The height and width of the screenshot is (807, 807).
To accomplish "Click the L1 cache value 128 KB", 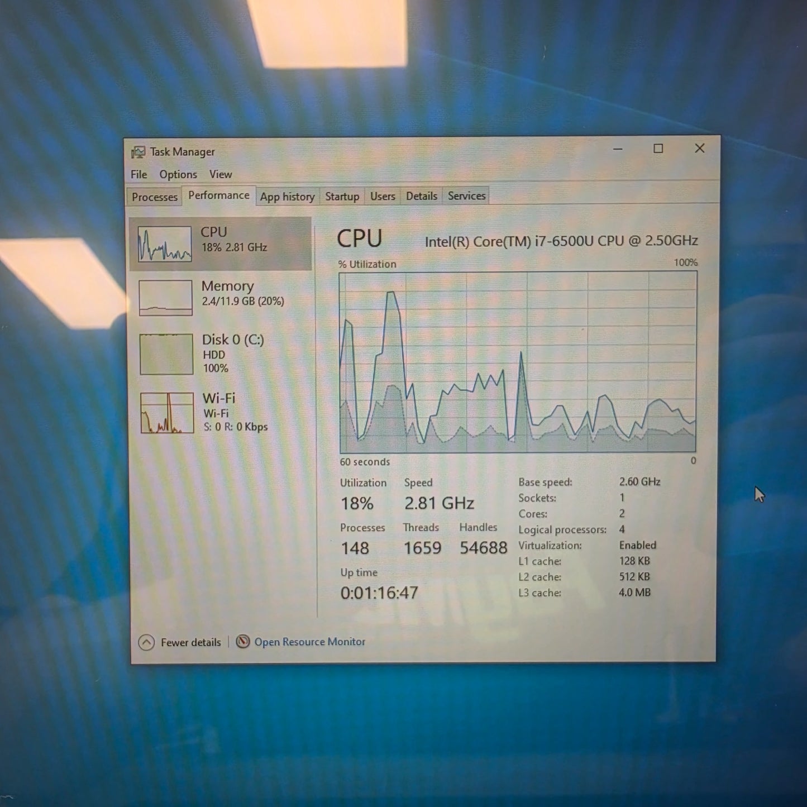I will click(634, 561).
